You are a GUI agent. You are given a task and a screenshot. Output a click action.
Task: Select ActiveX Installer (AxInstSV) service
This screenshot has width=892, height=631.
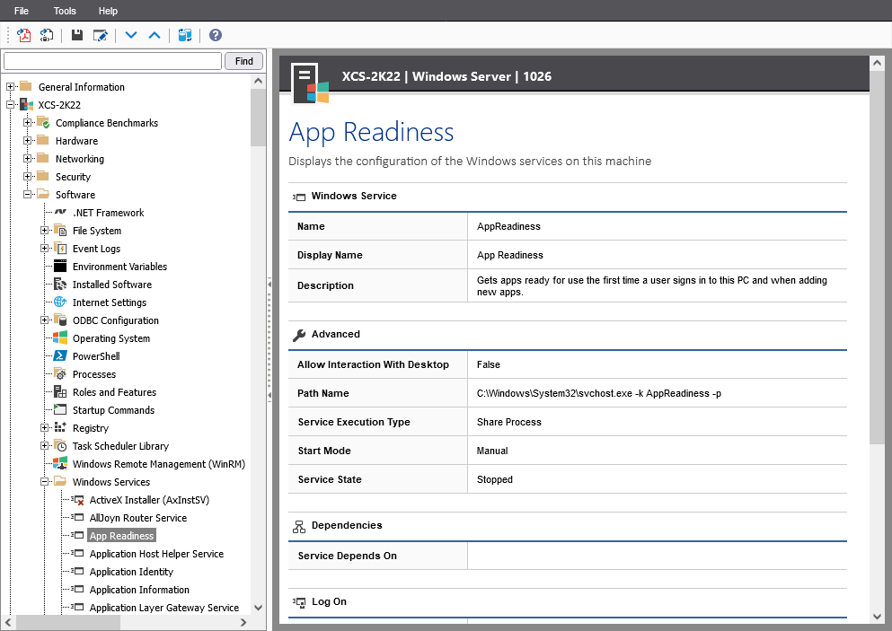[x=149, y=500]
